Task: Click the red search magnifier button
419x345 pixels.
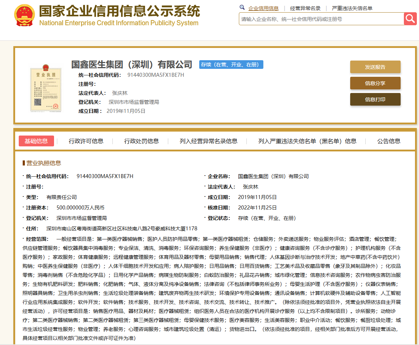Action: 410,19
